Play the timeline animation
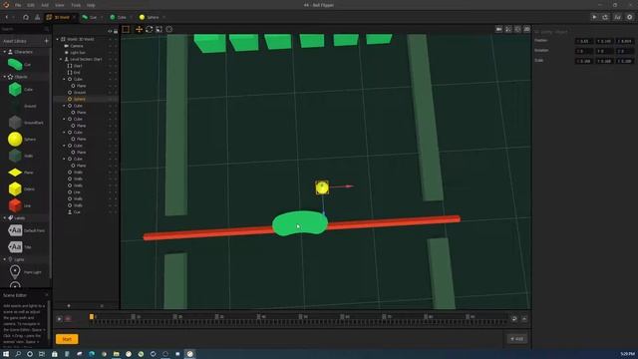Screen dimensions: 638x359 60,319
